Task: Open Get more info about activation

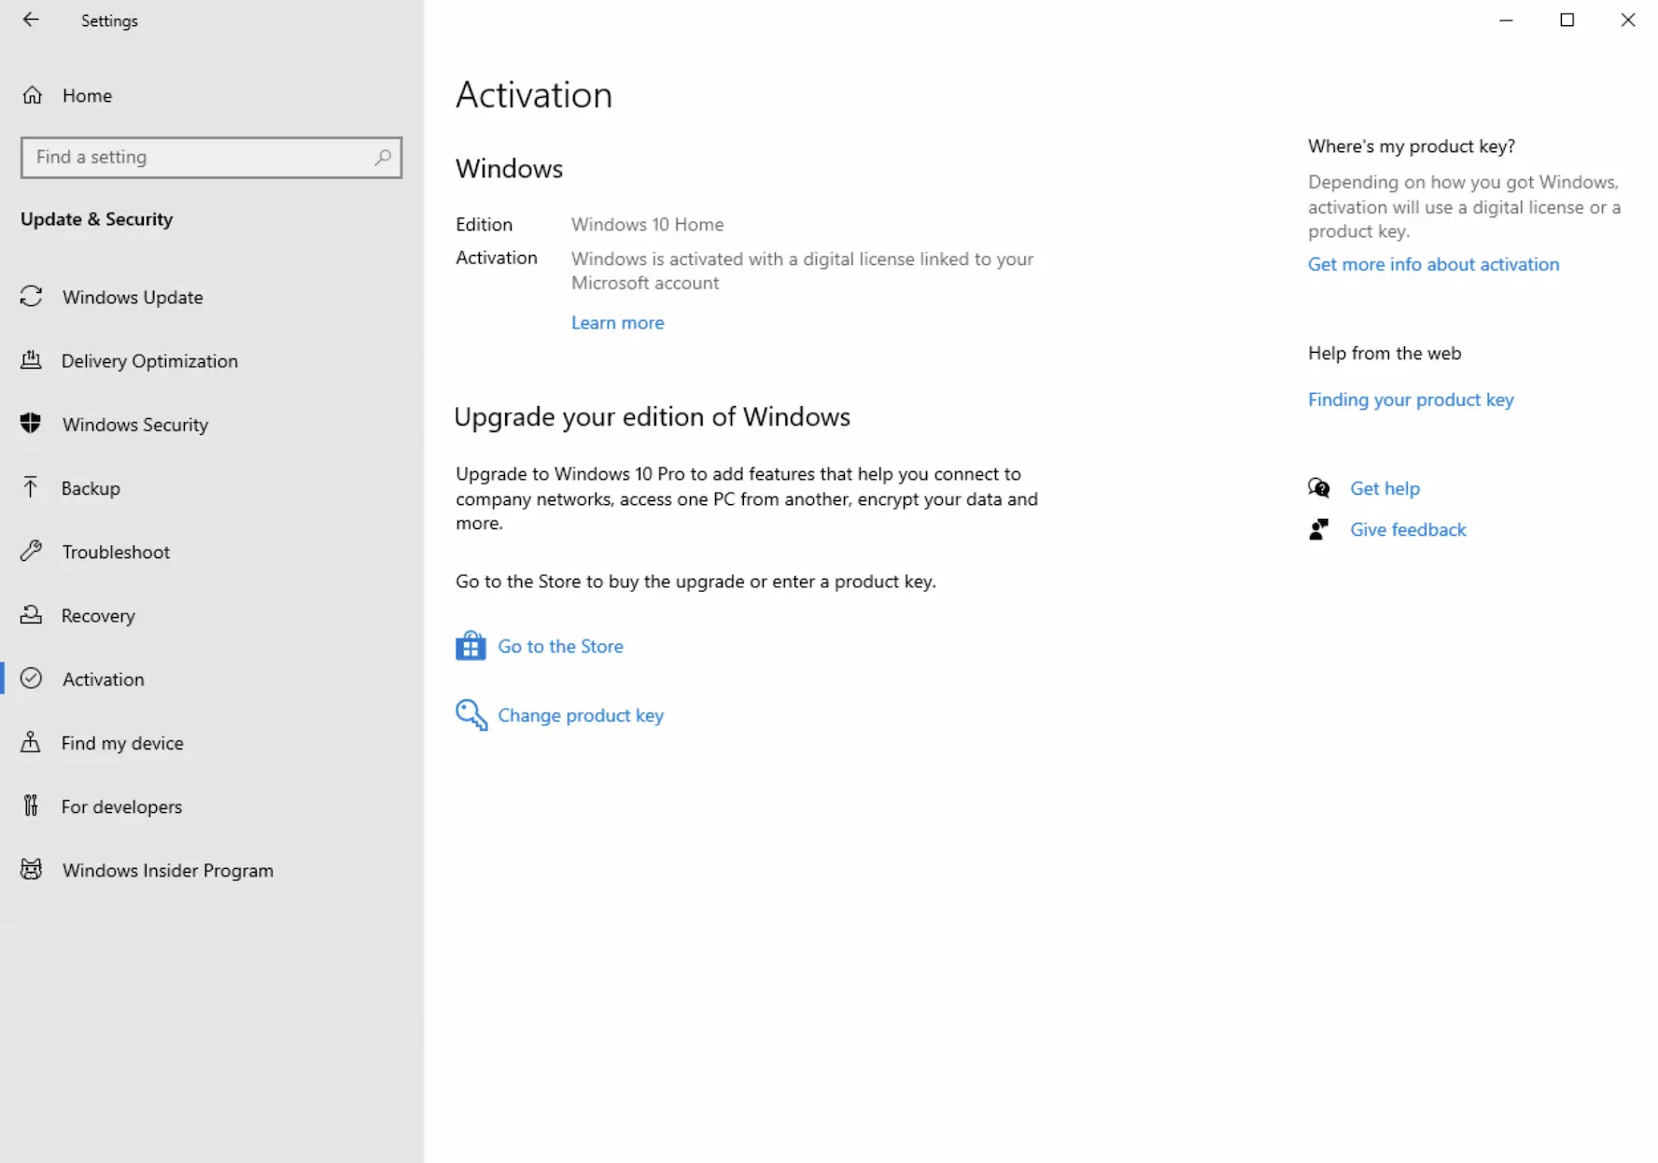Action: coord(1433,264)
